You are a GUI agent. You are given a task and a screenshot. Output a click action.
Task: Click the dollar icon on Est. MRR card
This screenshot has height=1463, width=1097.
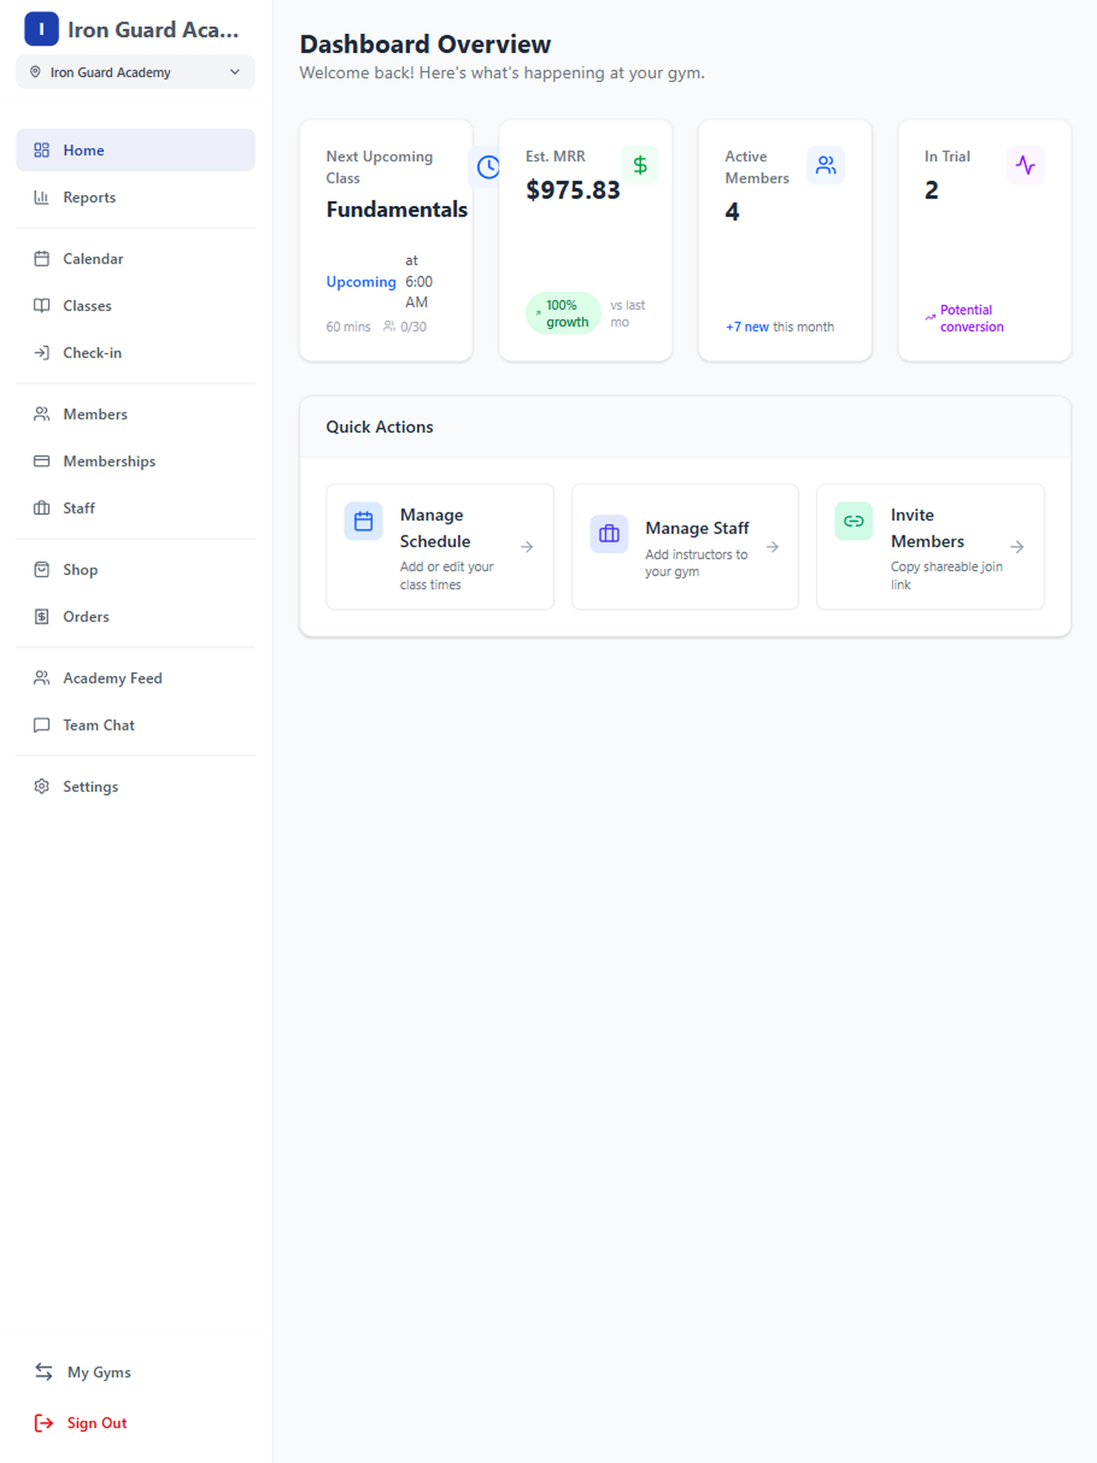tap(640, 165)
